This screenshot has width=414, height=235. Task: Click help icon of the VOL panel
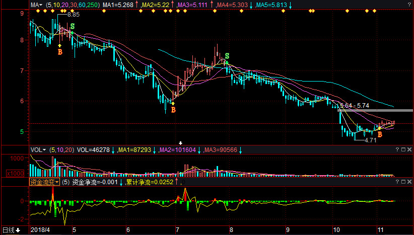(x=396, y=150)
